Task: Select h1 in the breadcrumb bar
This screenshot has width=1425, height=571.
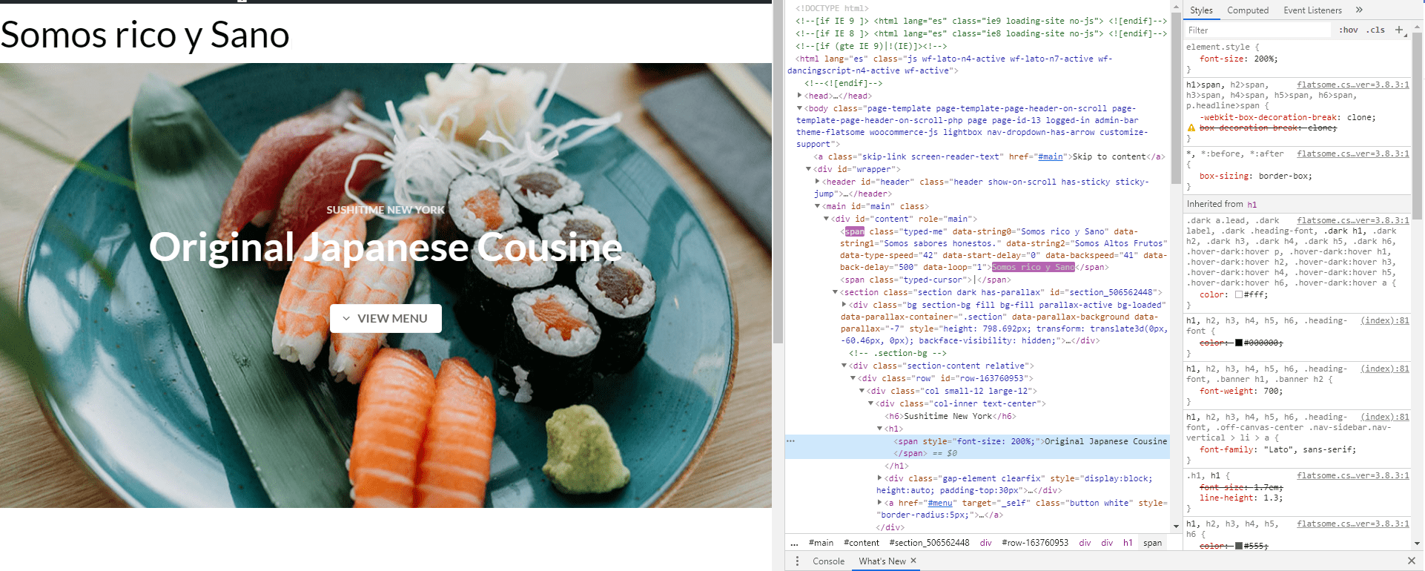Action: click(x=1128, y=543)
